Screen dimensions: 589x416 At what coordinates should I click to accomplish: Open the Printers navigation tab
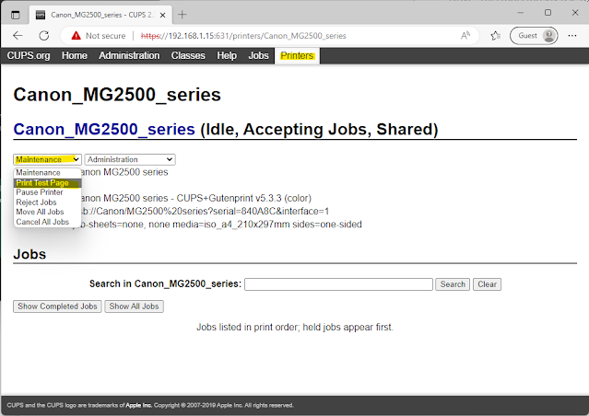(297, 55)
